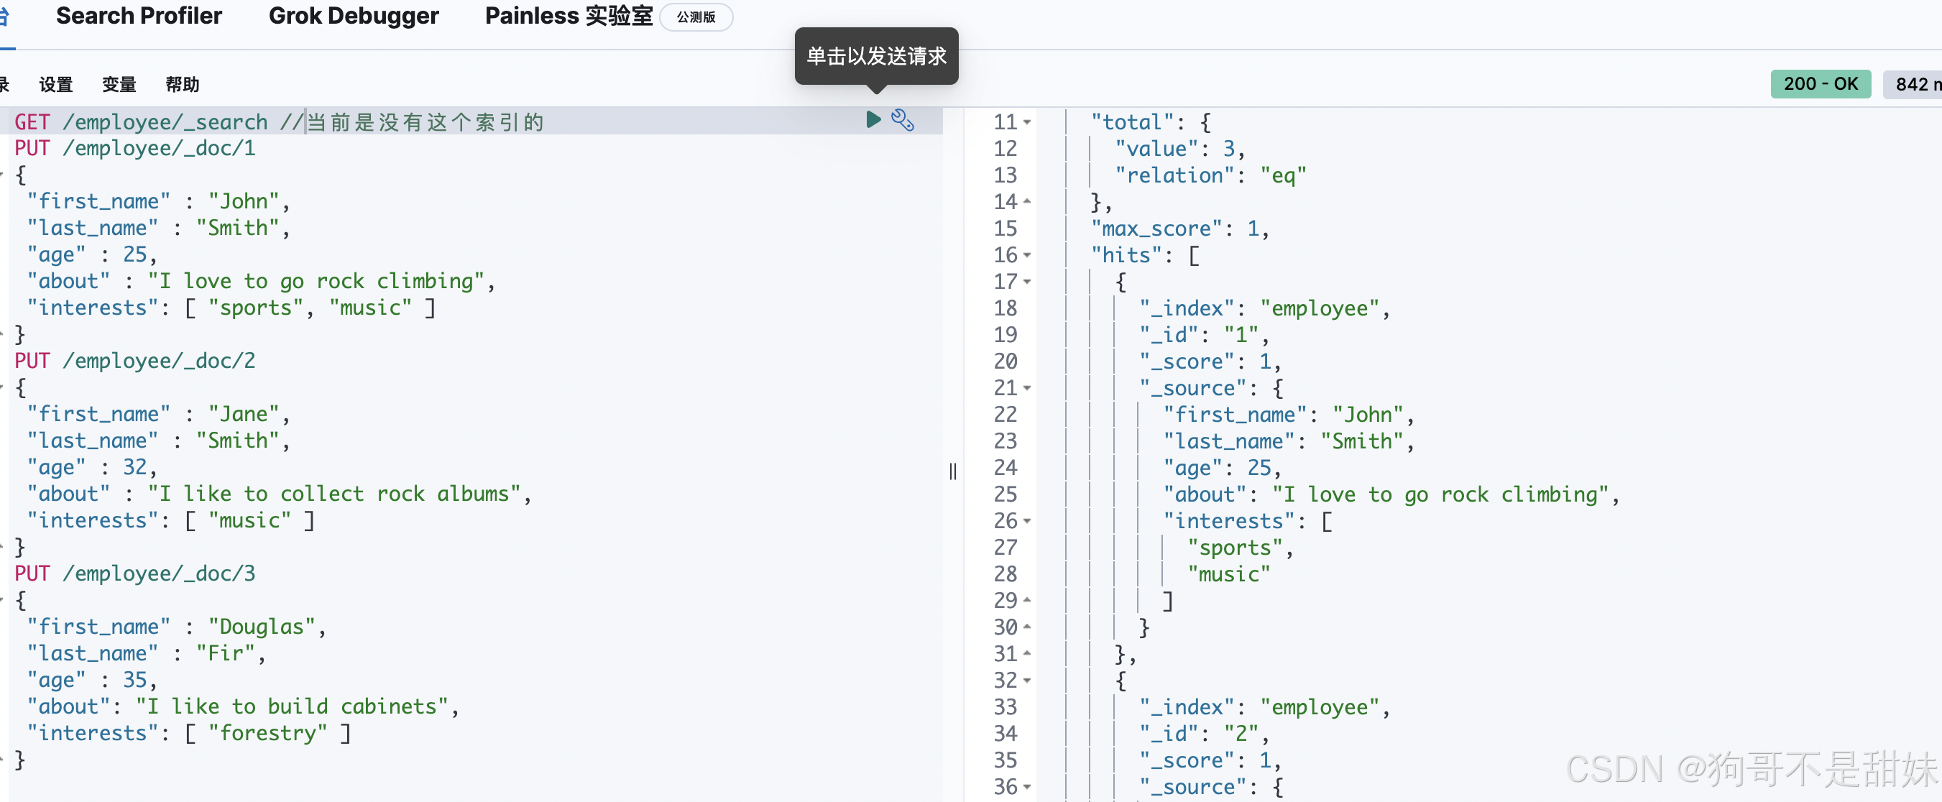Open the 变量 variables button
Image resolution: width=1942 pixels, height=802 pixels.
(119, 84)
